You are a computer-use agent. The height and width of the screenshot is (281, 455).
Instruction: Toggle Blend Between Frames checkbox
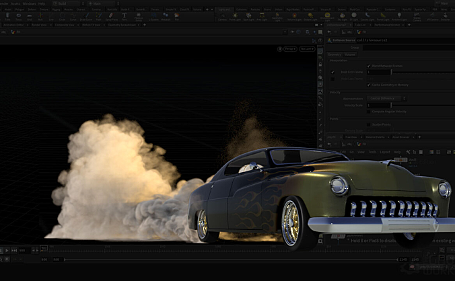[x=369, y=66]
